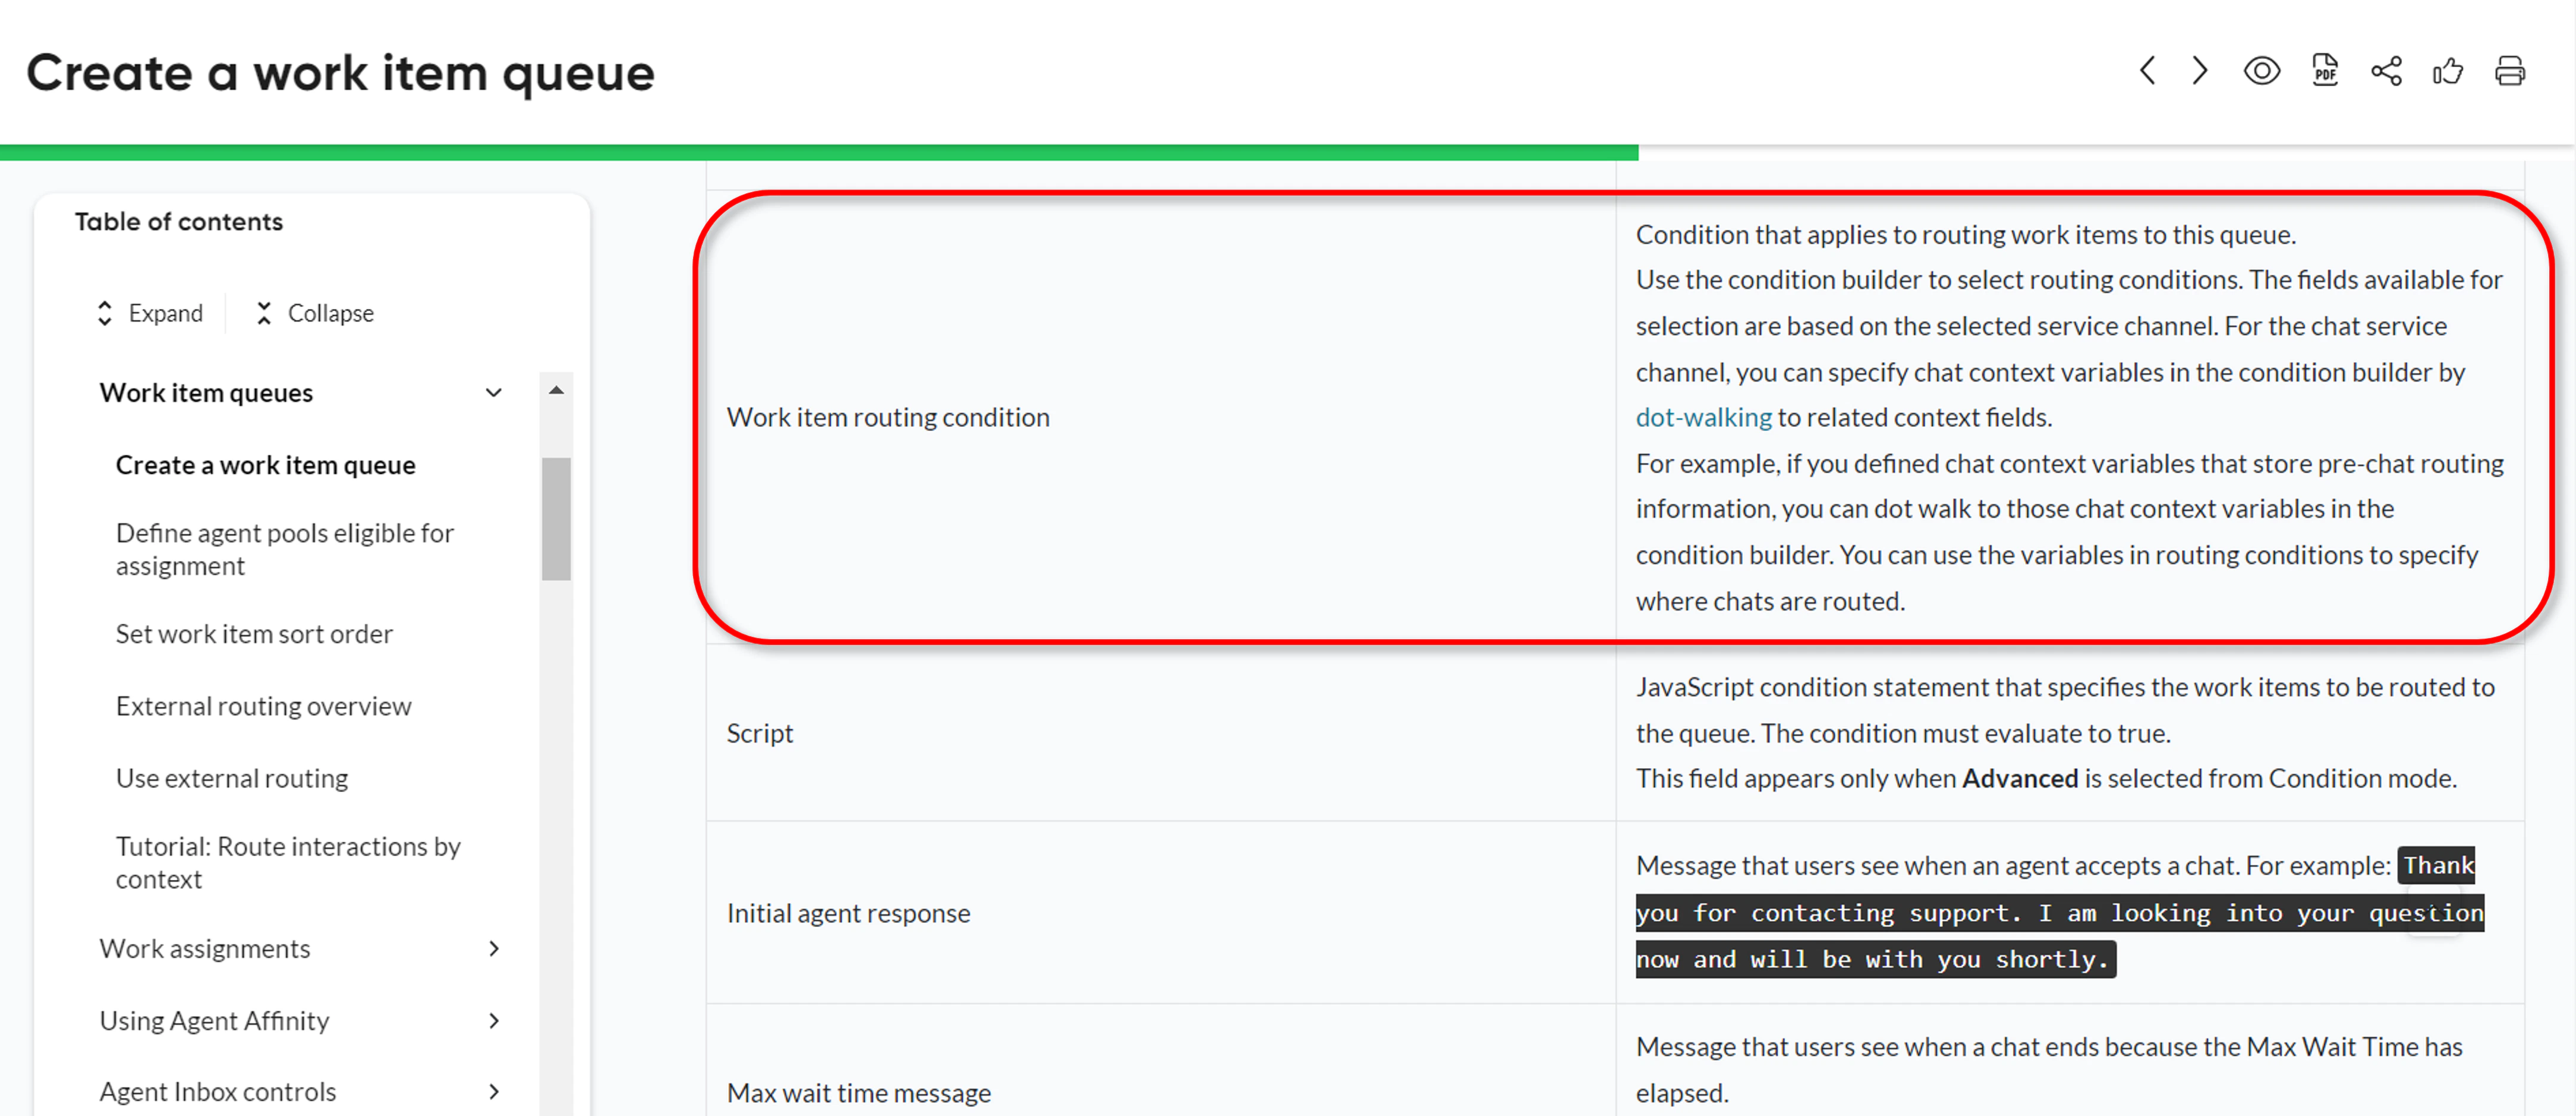
Task: Expand the Using Agent Affinity section
Action: coord(495,1021)
